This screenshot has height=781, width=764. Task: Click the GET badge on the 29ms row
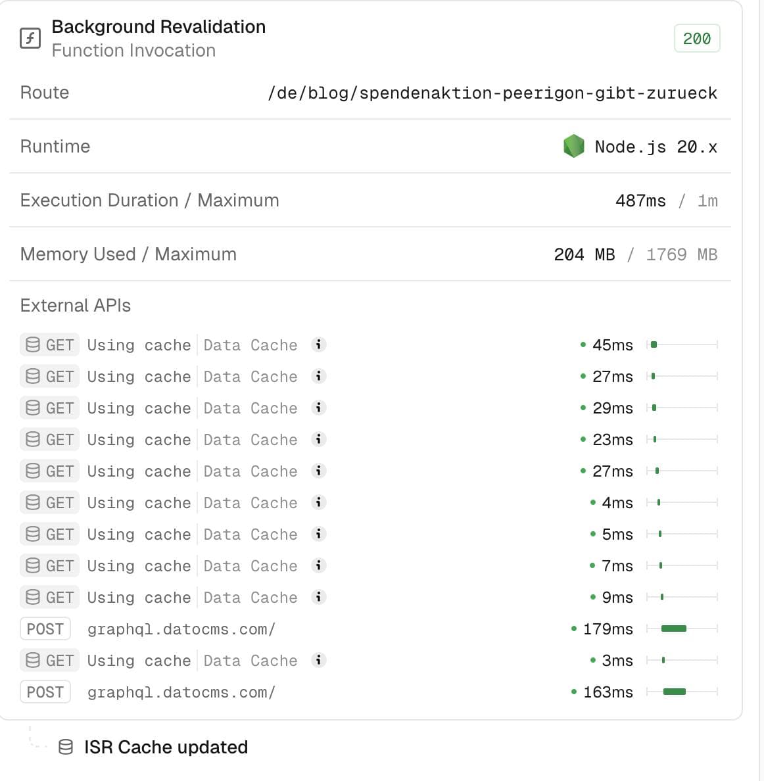50,408
